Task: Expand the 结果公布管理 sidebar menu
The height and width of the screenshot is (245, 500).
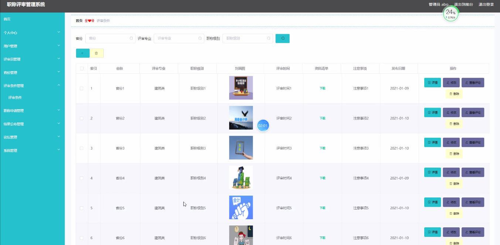Action: click(32, 124)
